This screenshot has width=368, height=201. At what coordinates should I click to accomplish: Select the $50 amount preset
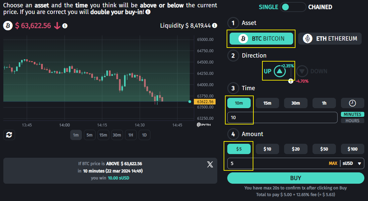coord(324,149)
